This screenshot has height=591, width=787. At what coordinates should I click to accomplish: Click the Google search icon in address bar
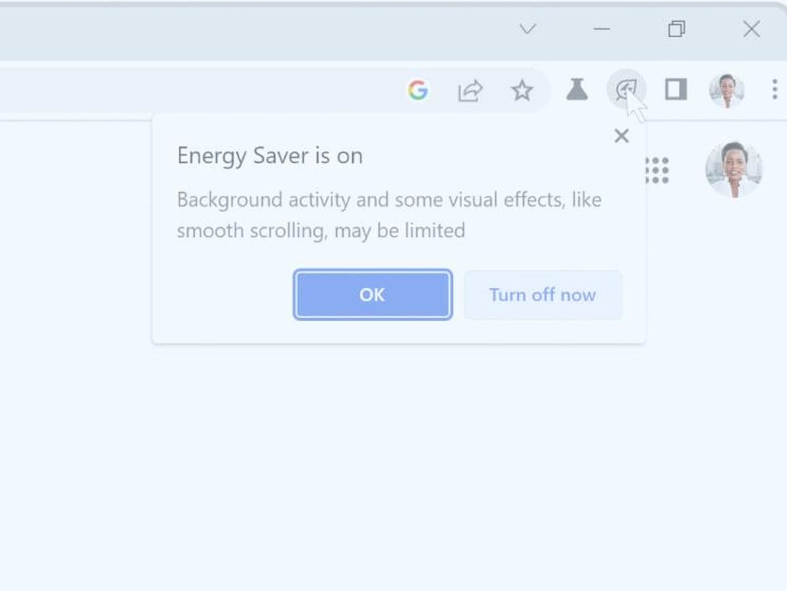418,90
